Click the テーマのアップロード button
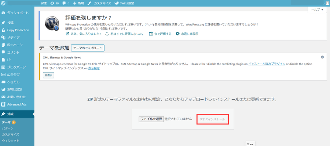Screen dimensions: 330x146 click(88, 48)
